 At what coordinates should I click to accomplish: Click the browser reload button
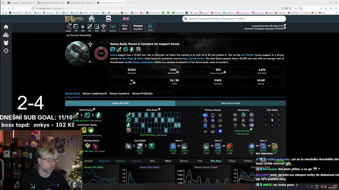click(x=14, y=8)
